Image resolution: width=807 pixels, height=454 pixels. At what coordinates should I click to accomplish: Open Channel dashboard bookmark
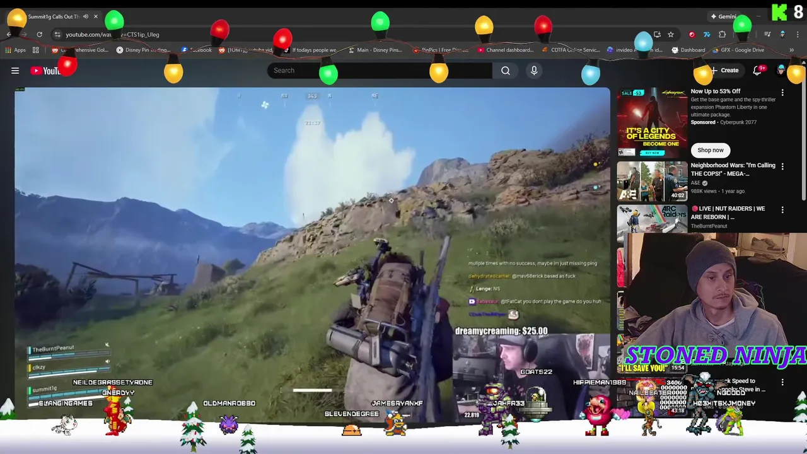pyautogui.click(x=506, y=50)
